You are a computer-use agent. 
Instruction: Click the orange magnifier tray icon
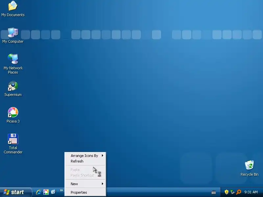239,192
